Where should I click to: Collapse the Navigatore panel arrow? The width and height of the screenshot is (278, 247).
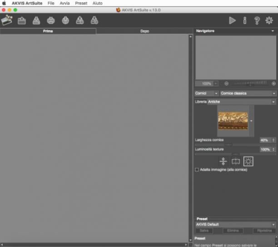click(x=273, y=31)
